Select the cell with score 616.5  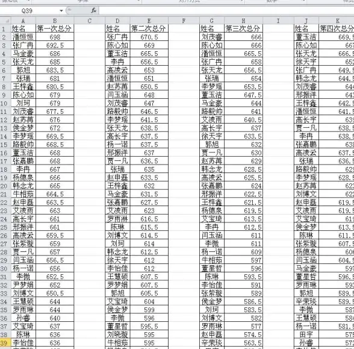click(149, 219)
